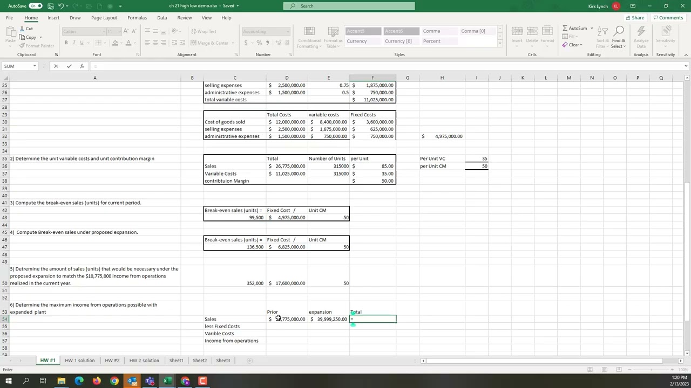Click in the formula bar input

(386, 66)
